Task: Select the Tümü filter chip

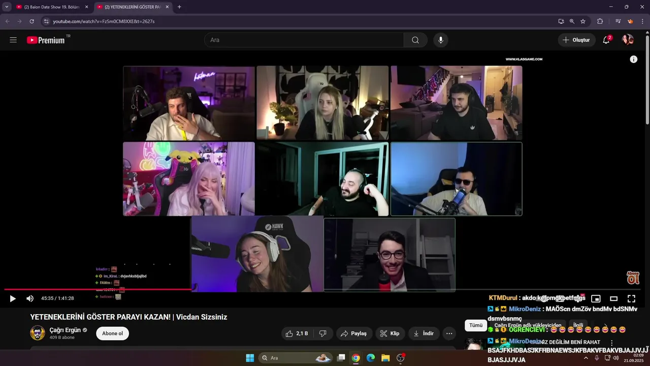Action: click(476, 325)
